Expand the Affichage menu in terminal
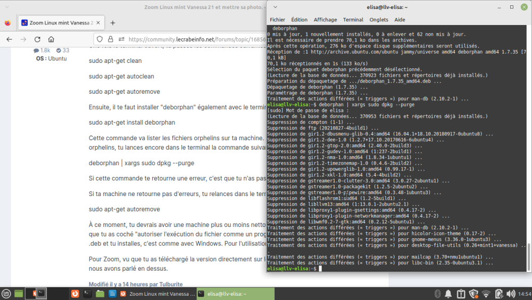 coord(325,20)
